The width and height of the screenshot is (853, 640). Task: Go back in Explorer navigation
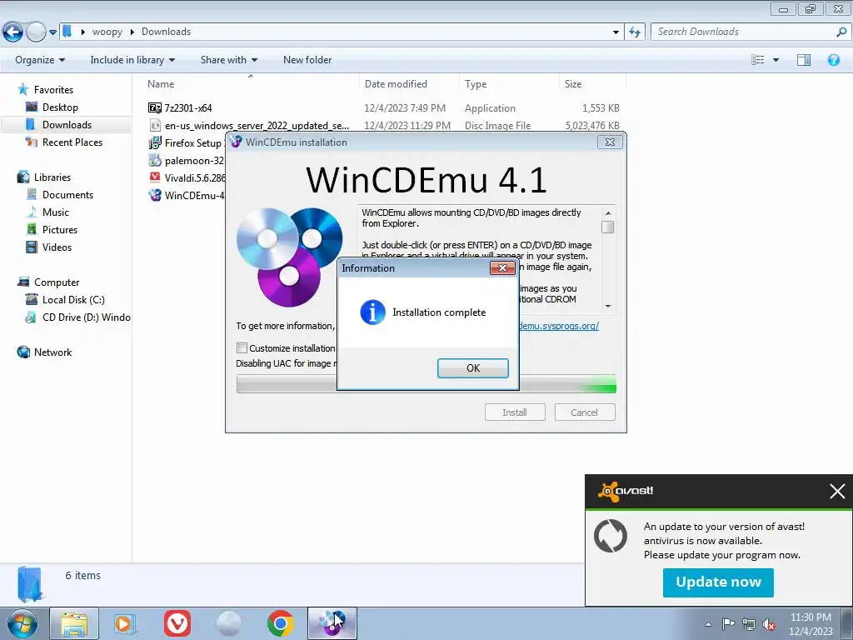[x=13, y=32]
